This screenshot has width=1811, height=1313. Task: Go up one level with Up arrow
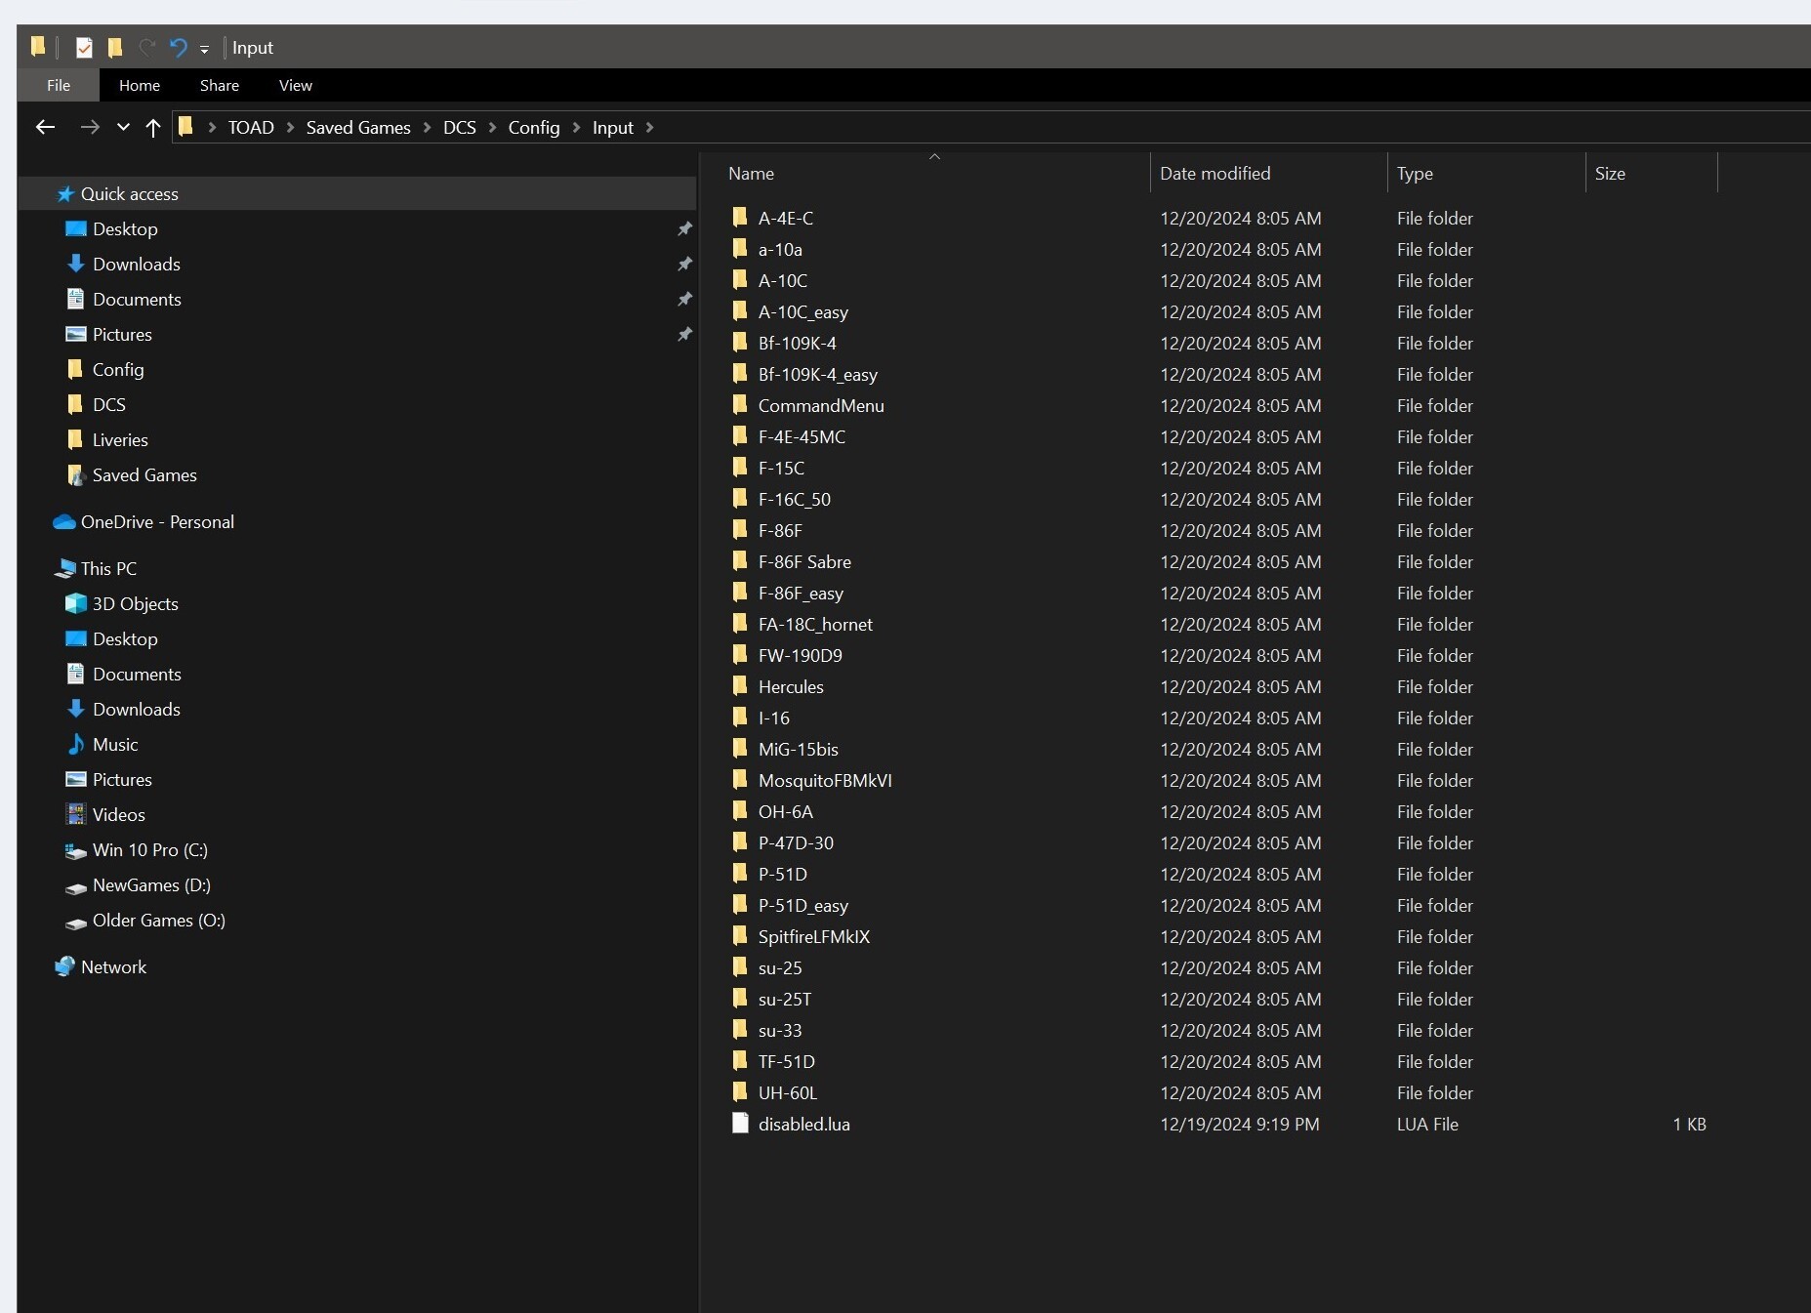pos(152,127)
